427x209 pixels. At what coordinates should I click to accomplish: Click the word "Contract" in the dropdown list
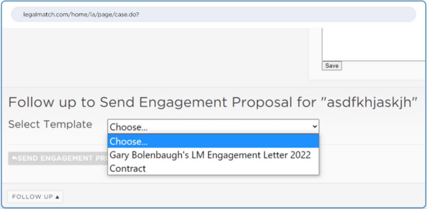pyautogui.click(x=128, y=168)
